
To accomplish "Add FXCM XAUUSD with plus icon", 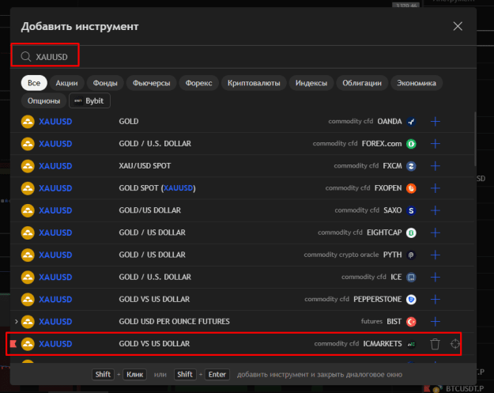I will tap(435, 166).
